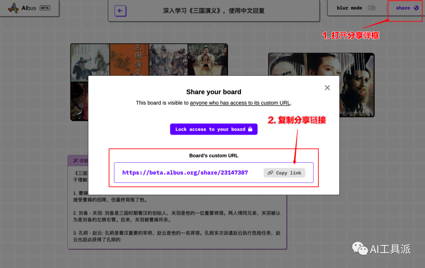This screenshot has width=425, height=268.
Task: Open the share button in top bar
Action: (407, 8)
